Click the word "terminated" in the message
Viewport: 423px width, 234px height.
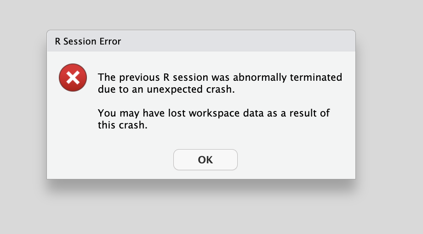pos(315,77)
